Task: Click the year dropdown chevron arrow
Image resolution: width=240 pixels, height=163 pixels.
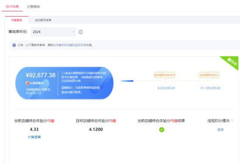Action: click(73, 32)
